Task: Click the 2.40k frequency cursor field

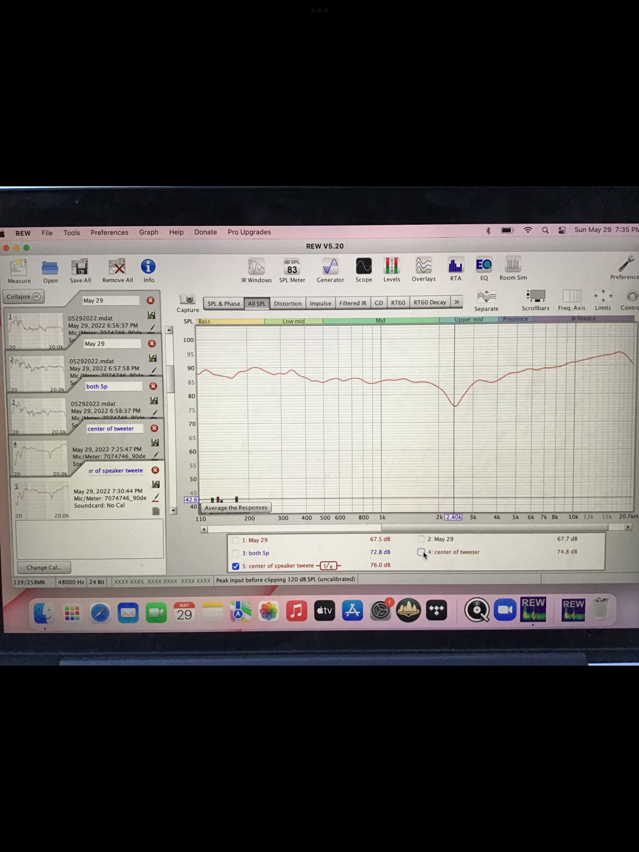Action: point(453,517)
